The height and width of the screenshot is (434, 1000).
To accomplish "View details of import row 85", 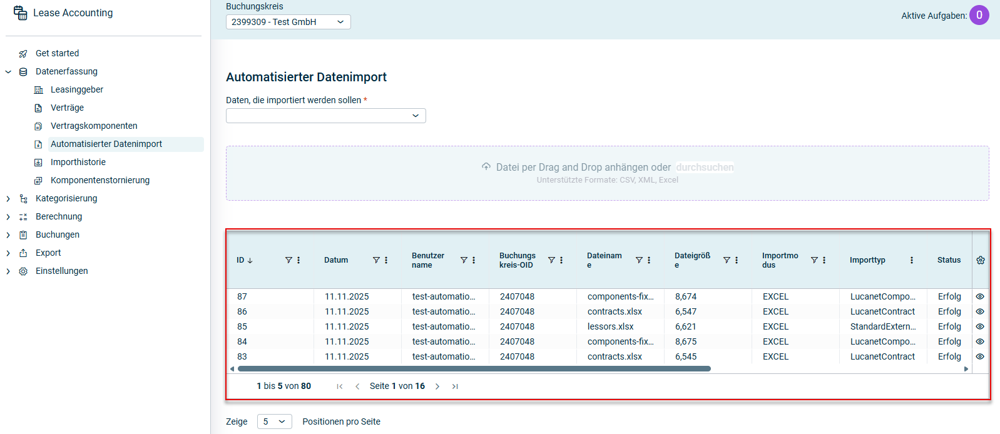I will [x=980, y=326].
